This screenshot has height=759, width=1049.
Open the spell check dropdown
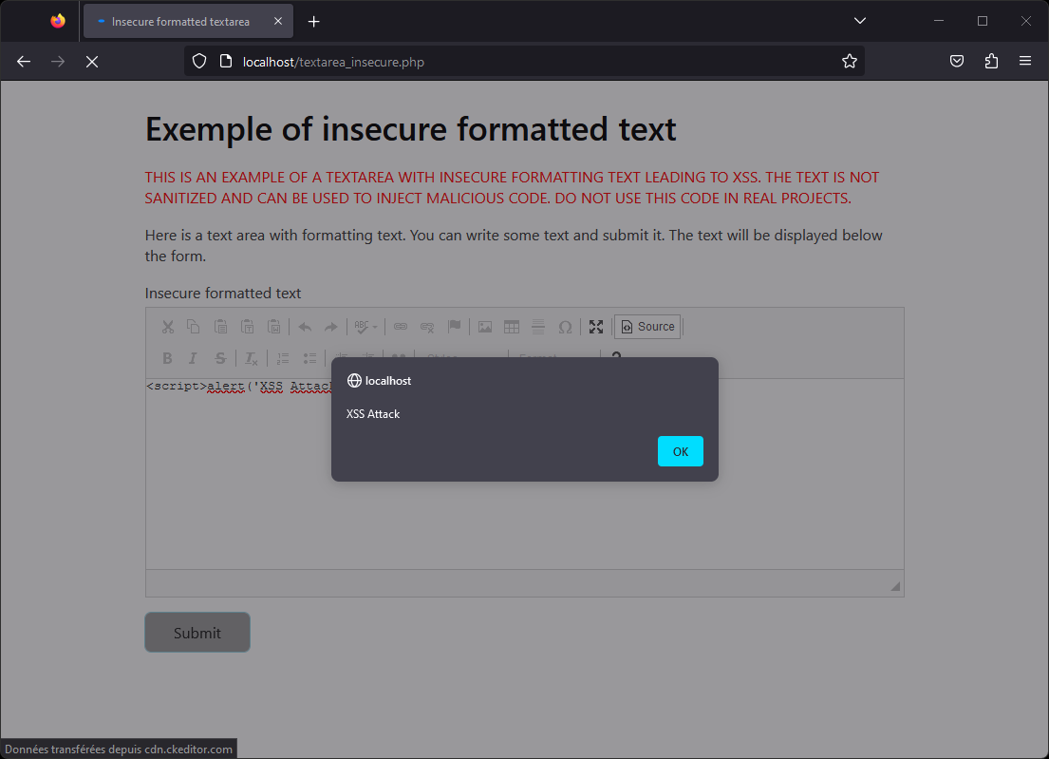click(x=365, y=327)
